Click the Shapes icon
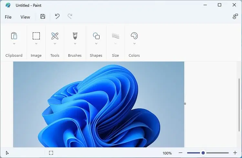 point(96,36)
